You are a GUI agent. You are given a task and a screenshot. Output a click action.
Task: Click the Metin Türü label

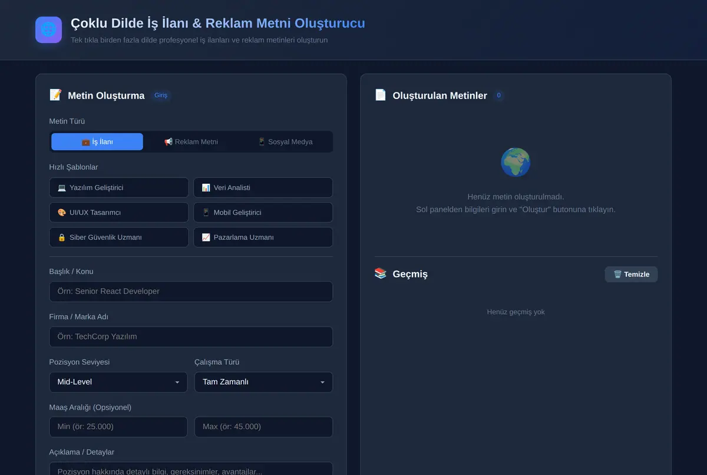coord(67,121)
